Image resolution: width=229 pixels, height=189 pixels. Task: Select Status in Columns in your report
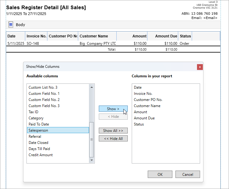coord(139,124)
